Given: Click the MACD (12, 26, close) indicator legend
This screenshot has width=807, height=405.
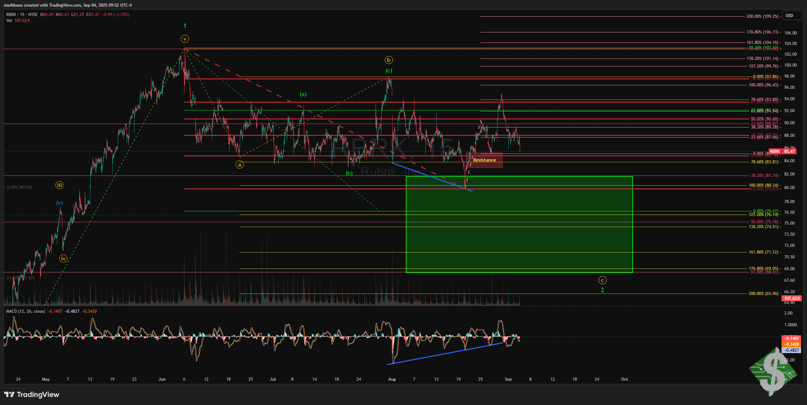Looking at the screenshot, I should click(25, 311).
